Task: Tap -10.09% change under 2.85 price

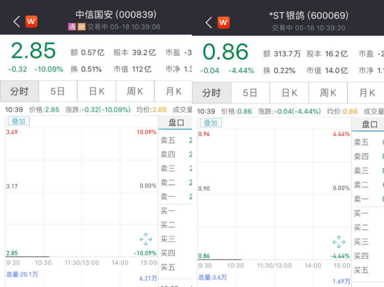Action: pyautogui.click(x=49, y=69)
